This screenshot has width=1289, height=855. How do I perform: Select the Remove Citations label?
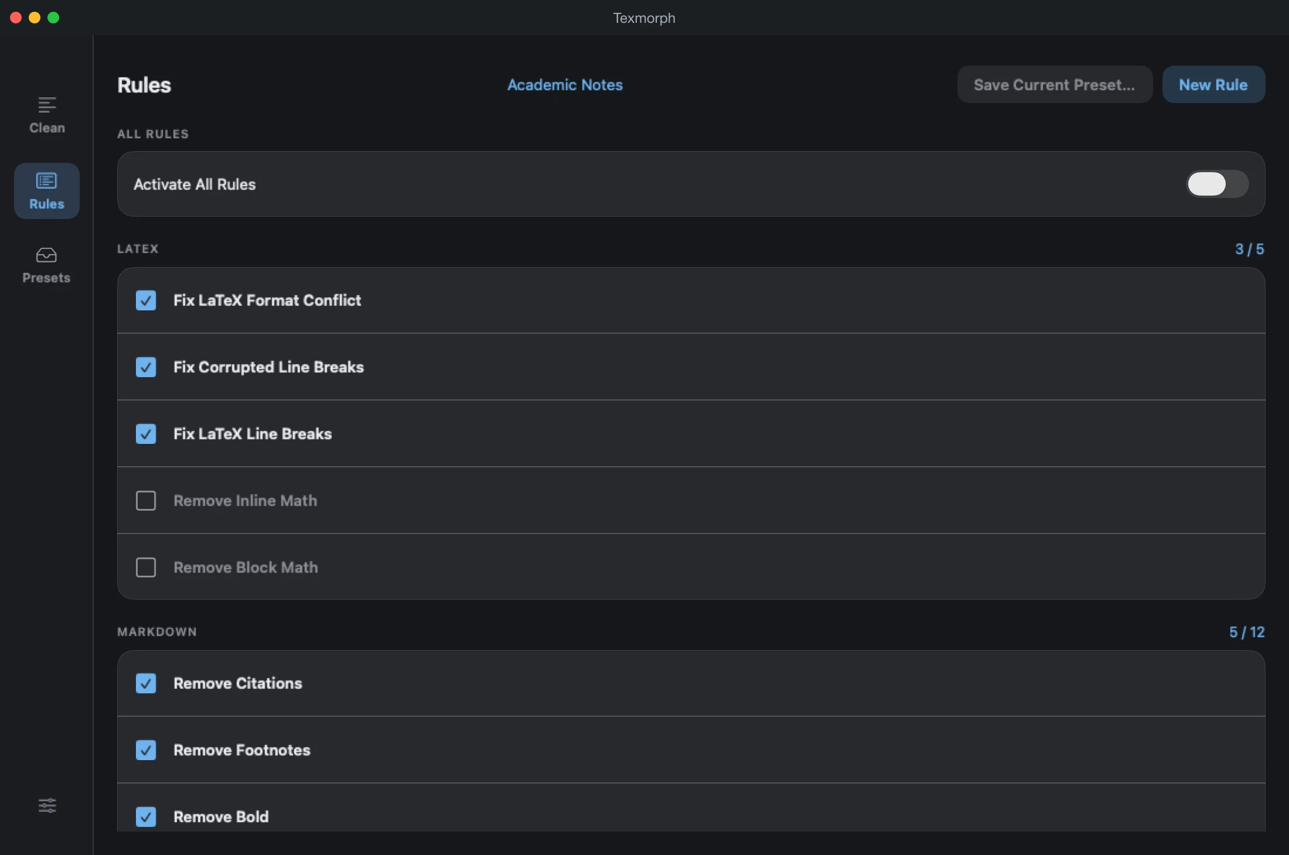click(238, 683)
